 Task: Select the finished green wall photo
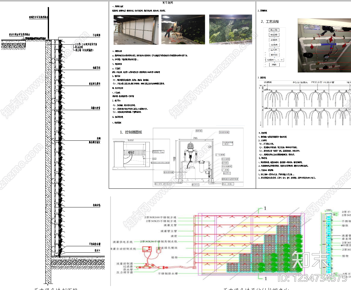tap(231, 29)
